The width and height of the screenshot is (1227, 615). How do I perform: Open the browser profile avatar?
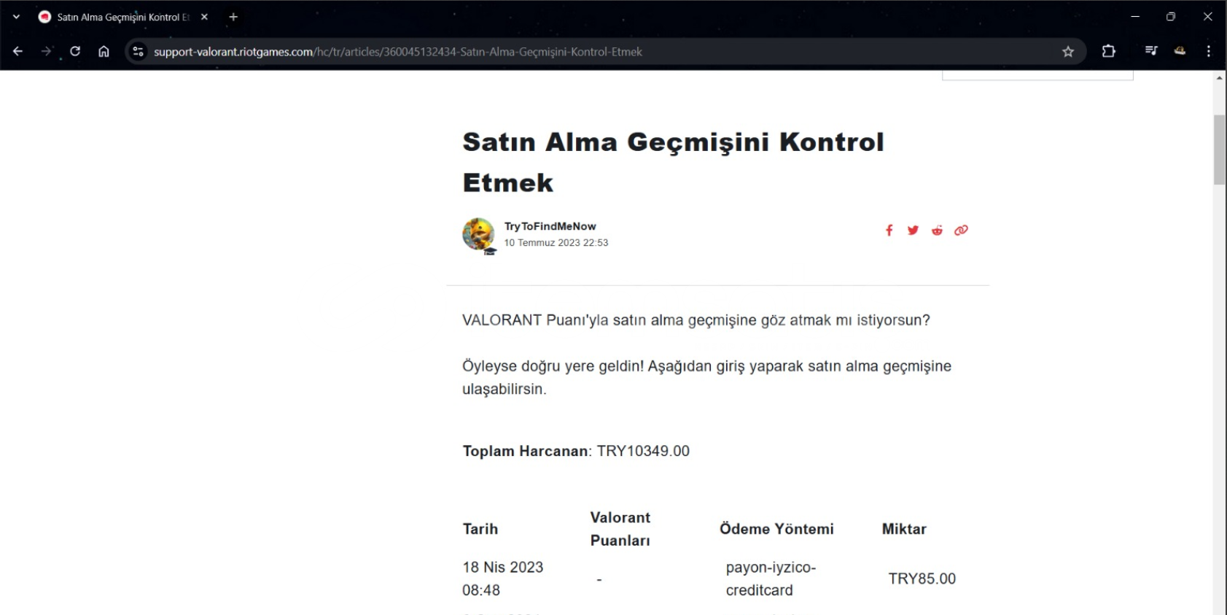point(1180,51)
